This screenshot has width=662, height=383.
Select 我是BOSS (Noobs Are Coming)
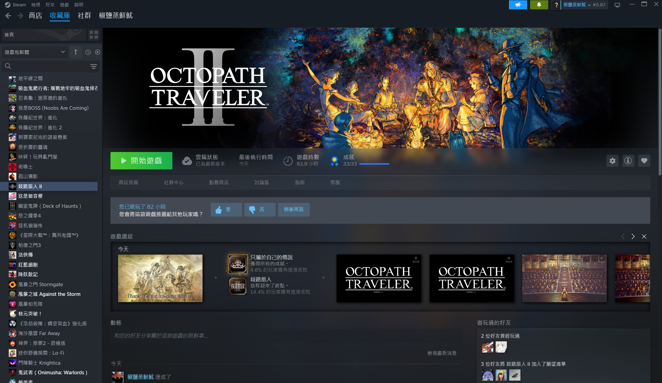pyautogui.click(x=53, y=108)
